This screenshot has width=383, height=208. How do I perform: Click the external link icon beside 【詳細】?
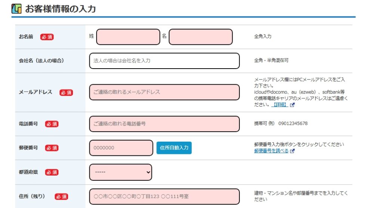pos(292,105)
